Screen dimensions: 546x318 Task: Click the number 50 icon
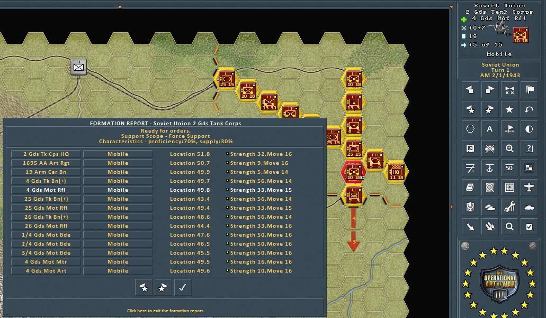[509, 169]
